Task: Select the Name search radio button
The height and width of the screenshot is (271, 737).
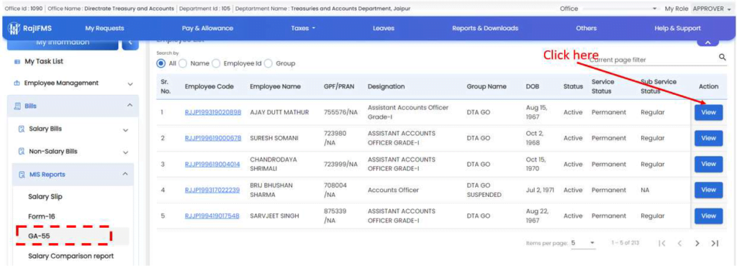Action: pos(183,63)
